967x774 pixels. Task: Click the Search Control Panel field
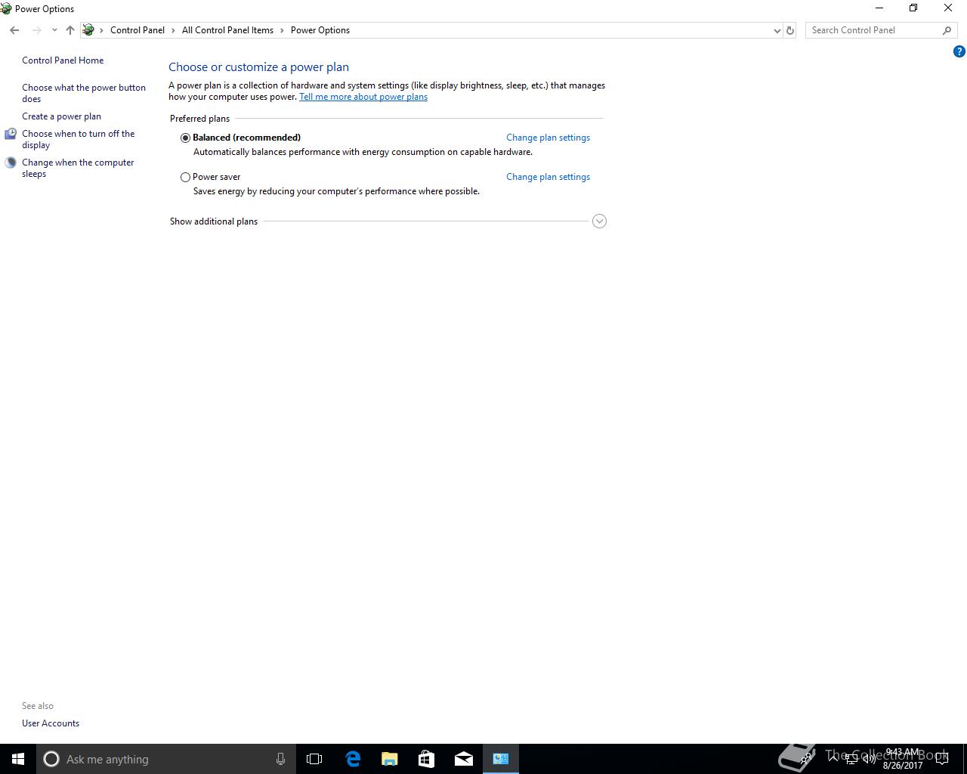point(873,30)
